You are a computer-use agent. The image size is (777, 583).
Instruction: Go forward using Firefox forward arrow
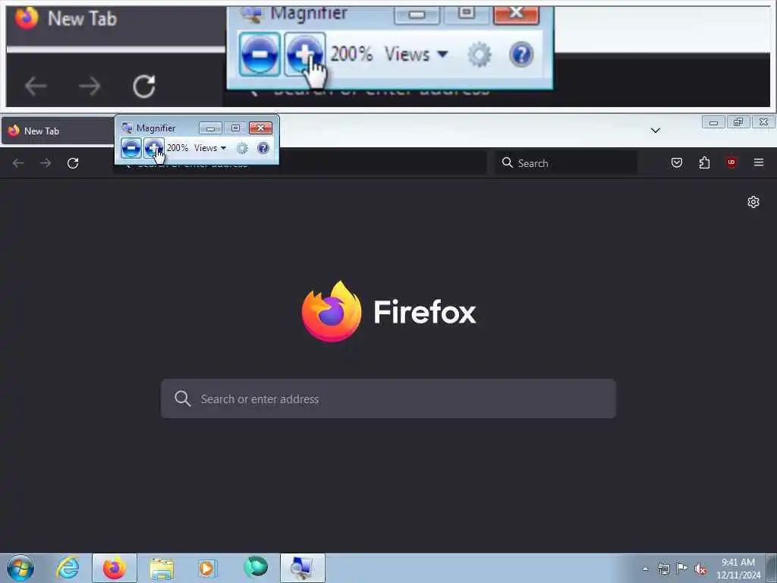46,163
